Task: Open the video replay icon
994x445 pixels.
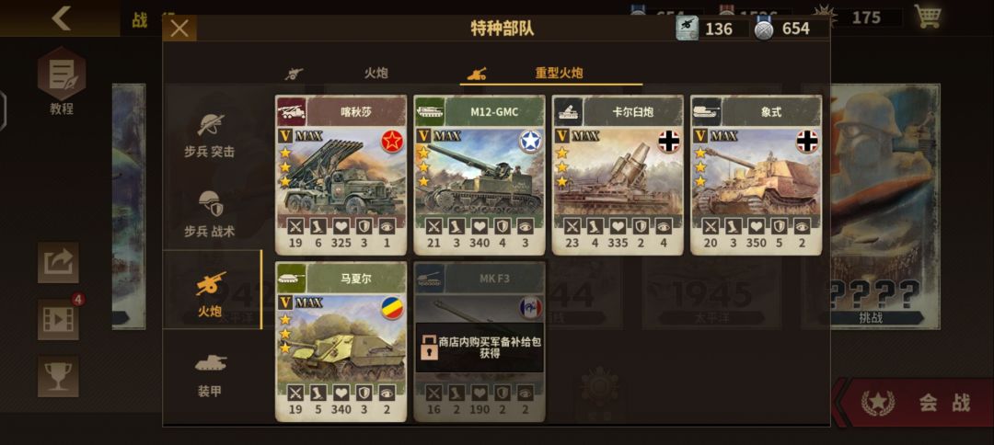Action: [58, 319]
